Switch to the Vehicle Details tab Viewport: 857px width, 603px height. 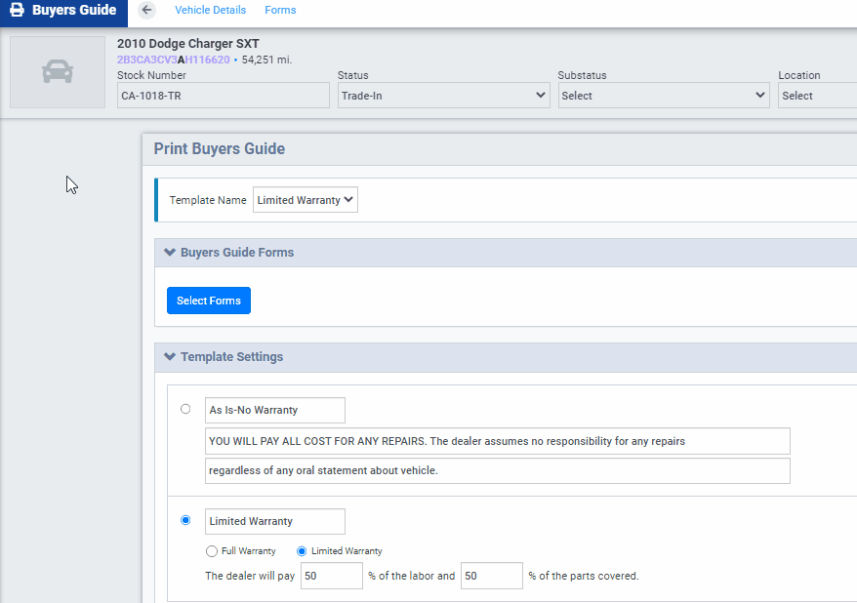tap(210, 10)
